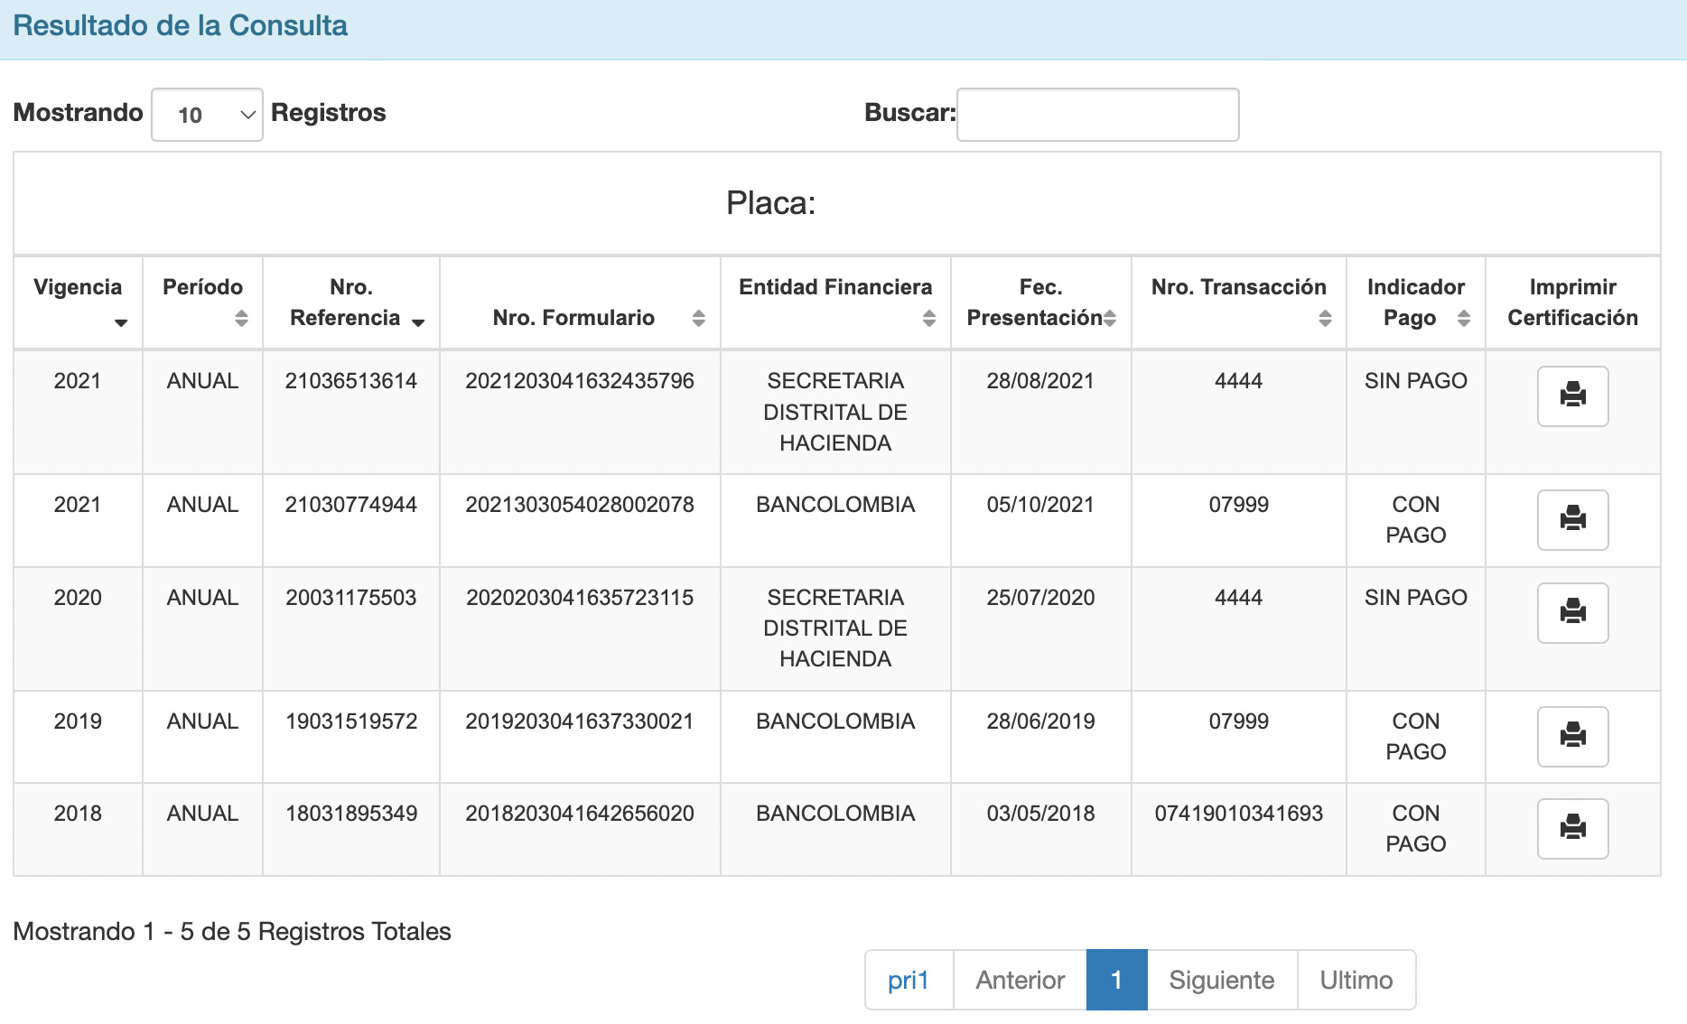Sort by Indicador Pago column
Screen dimensions: 1687x1024
point(1415,302)
